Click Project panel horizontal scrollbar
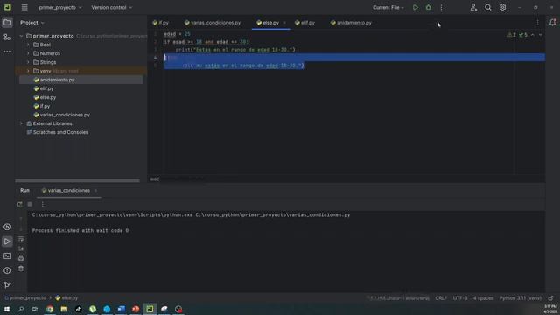The height and width of the screenshot is (315, 560). (78, 181)
